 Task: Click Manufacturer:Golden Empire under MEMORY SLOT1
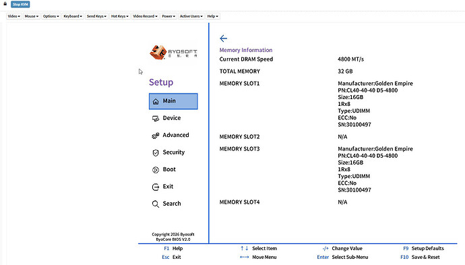tap(375, 84)
